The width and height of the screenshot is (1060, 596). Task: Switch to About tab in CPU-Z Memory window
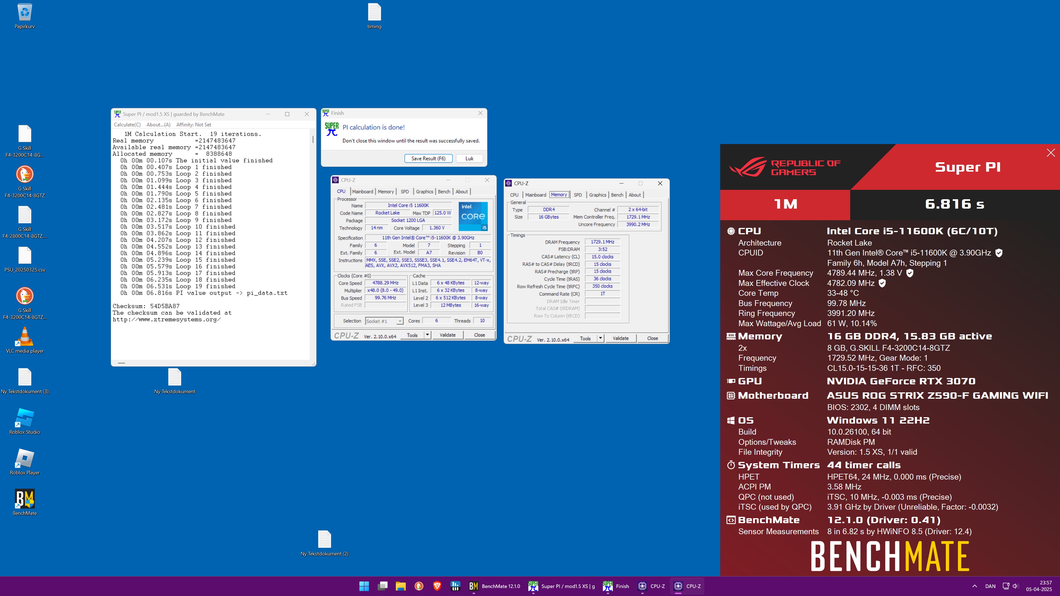click(x=635, y=195)
